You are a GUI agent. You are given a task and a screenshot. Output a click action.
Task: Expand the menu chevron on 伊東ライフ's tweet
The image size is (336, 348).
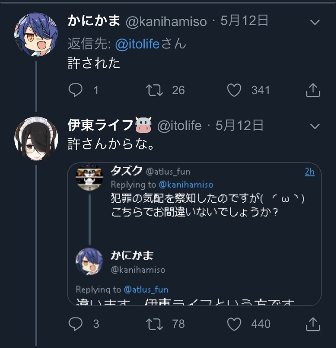315,126
